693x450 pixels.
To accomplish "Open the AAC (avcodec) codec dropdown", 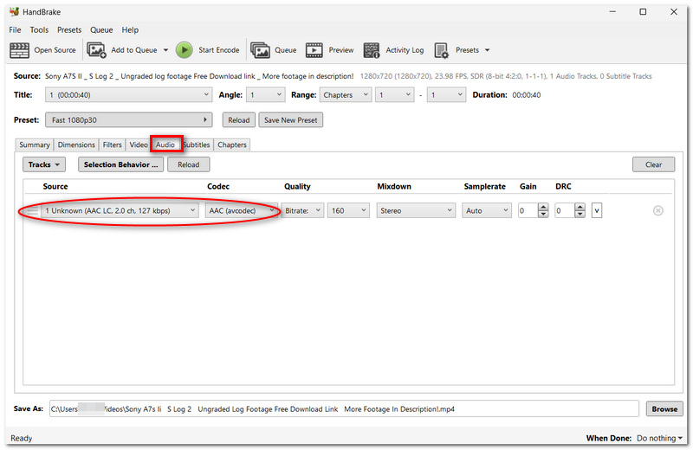I will 241,210.
